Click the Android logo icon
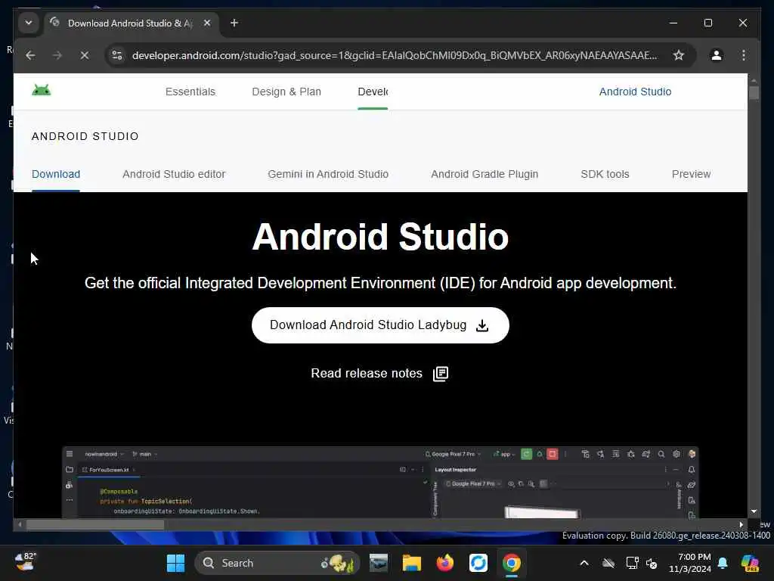This screenshot has width=774, height=581. click(x=42, y=91)
